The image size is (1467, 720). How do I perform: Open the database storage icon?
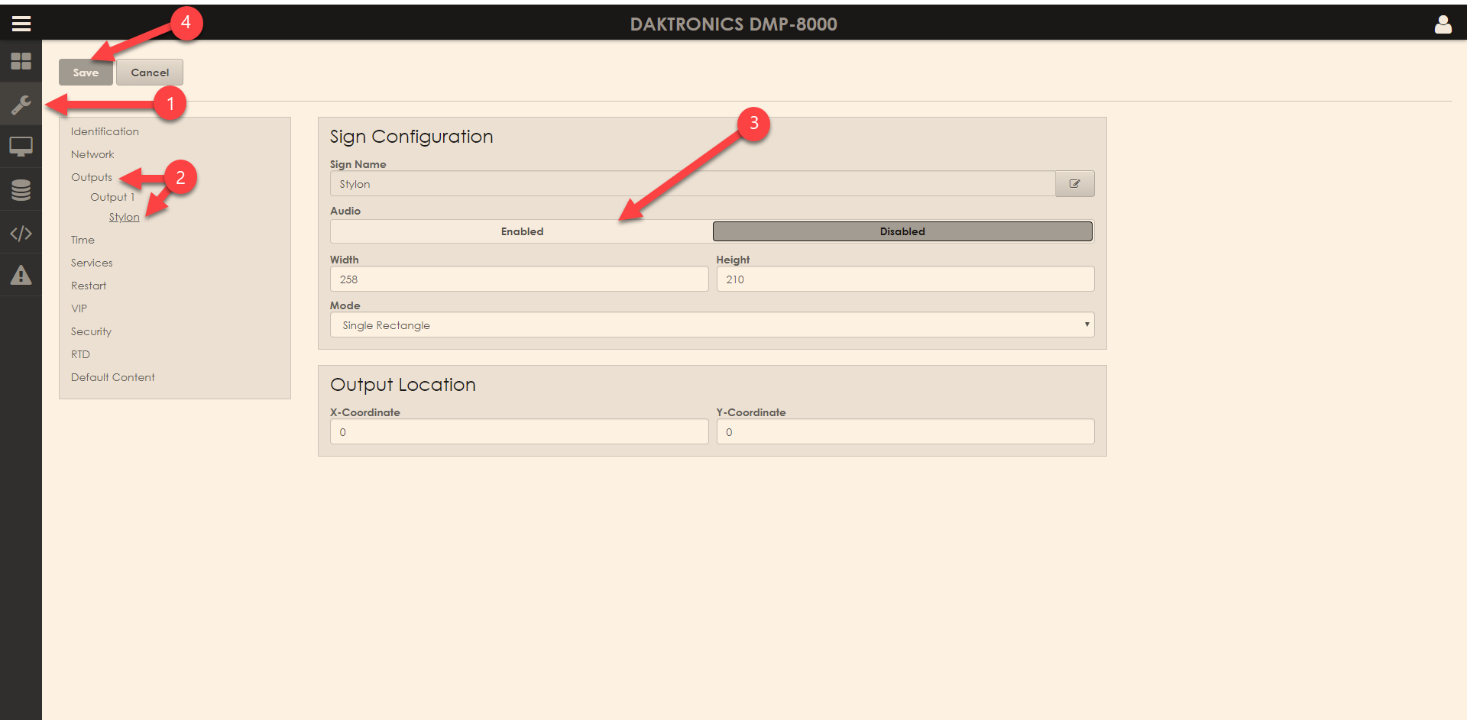(x=21, y=189)
